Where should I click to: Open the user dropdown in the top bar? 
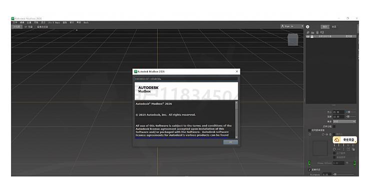(x=292, y=27)
